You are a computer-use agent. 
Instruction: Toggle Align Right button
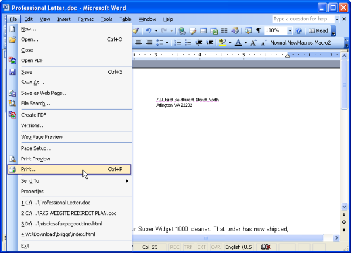[149, 43]
